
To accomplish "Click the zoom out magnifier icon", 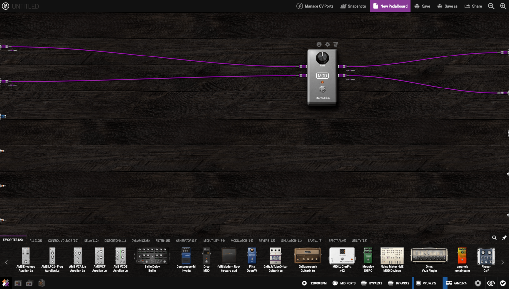I will [x=491, y=6].
